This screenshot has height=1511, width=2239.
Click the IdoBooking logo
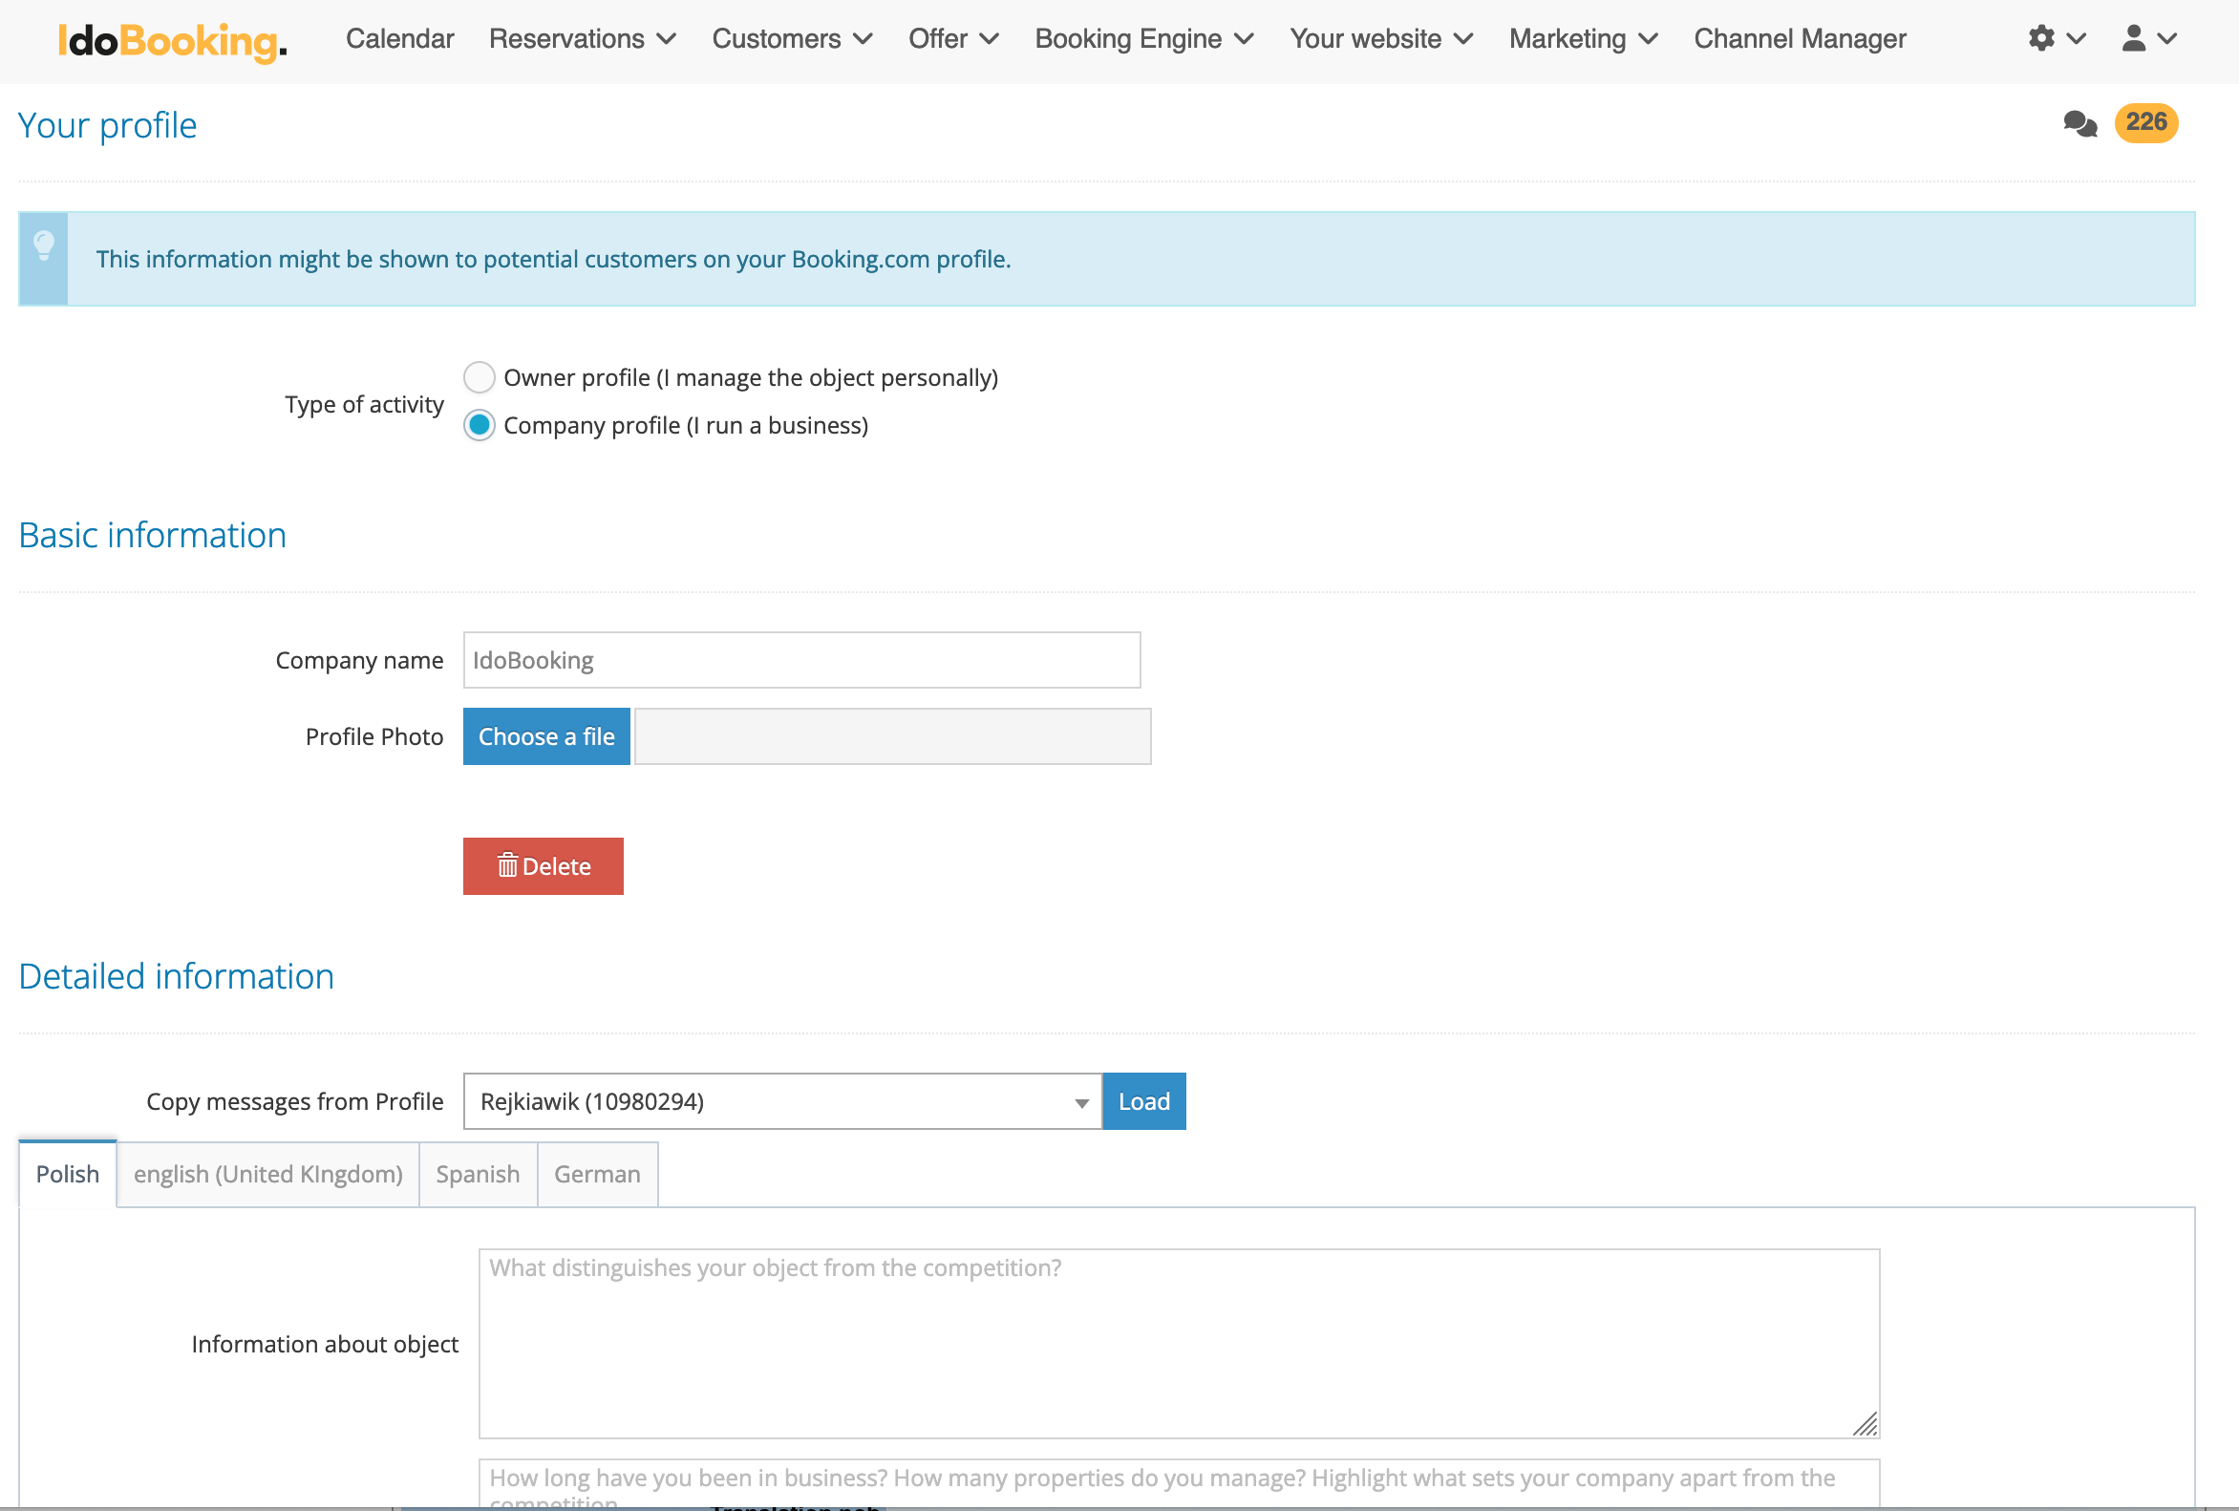(x=172, y=40)
